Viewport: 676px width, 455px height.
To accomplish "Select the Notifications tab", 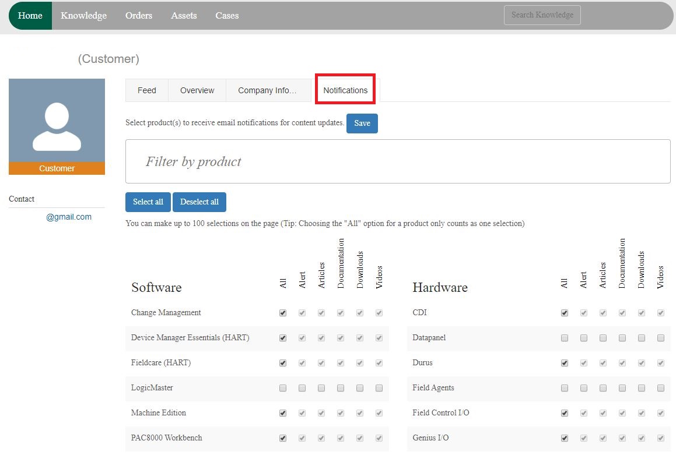I will (x=345, y=90).
